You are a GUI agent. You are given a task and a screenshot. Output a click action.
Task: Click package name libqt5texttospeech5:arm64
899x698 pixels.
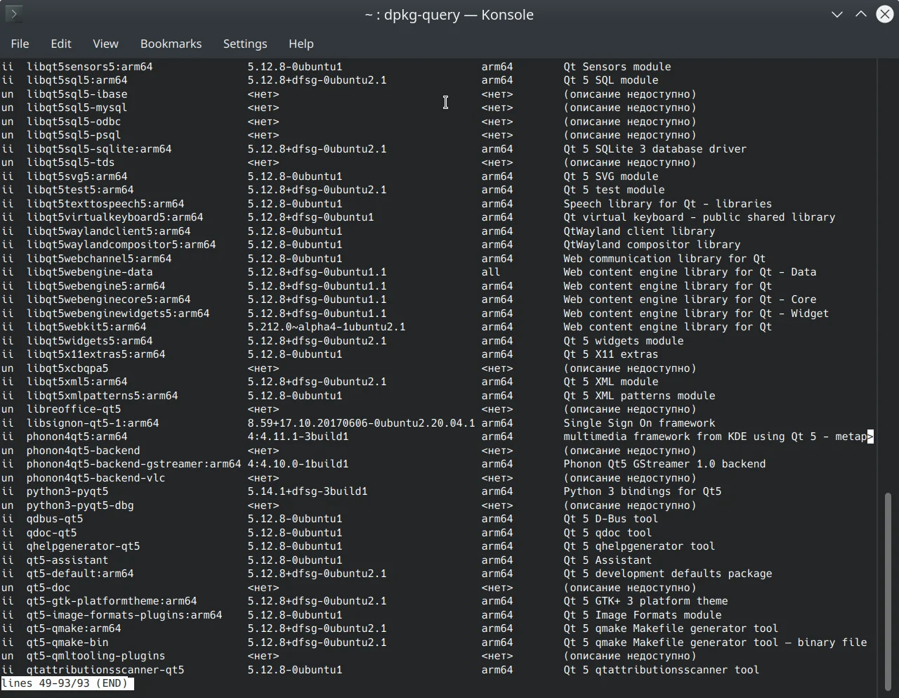click(105, 204)
